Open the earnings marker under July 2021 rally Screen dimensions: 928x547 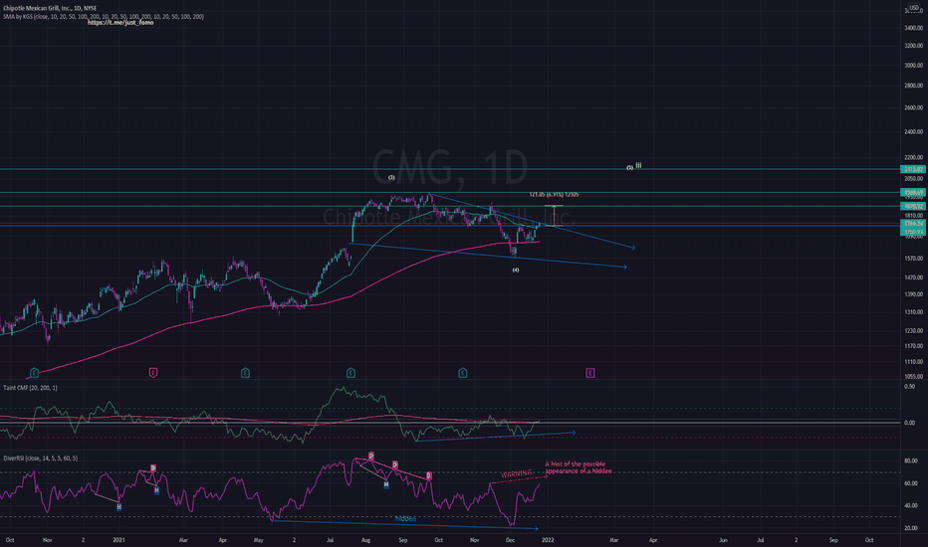(350, 373)
